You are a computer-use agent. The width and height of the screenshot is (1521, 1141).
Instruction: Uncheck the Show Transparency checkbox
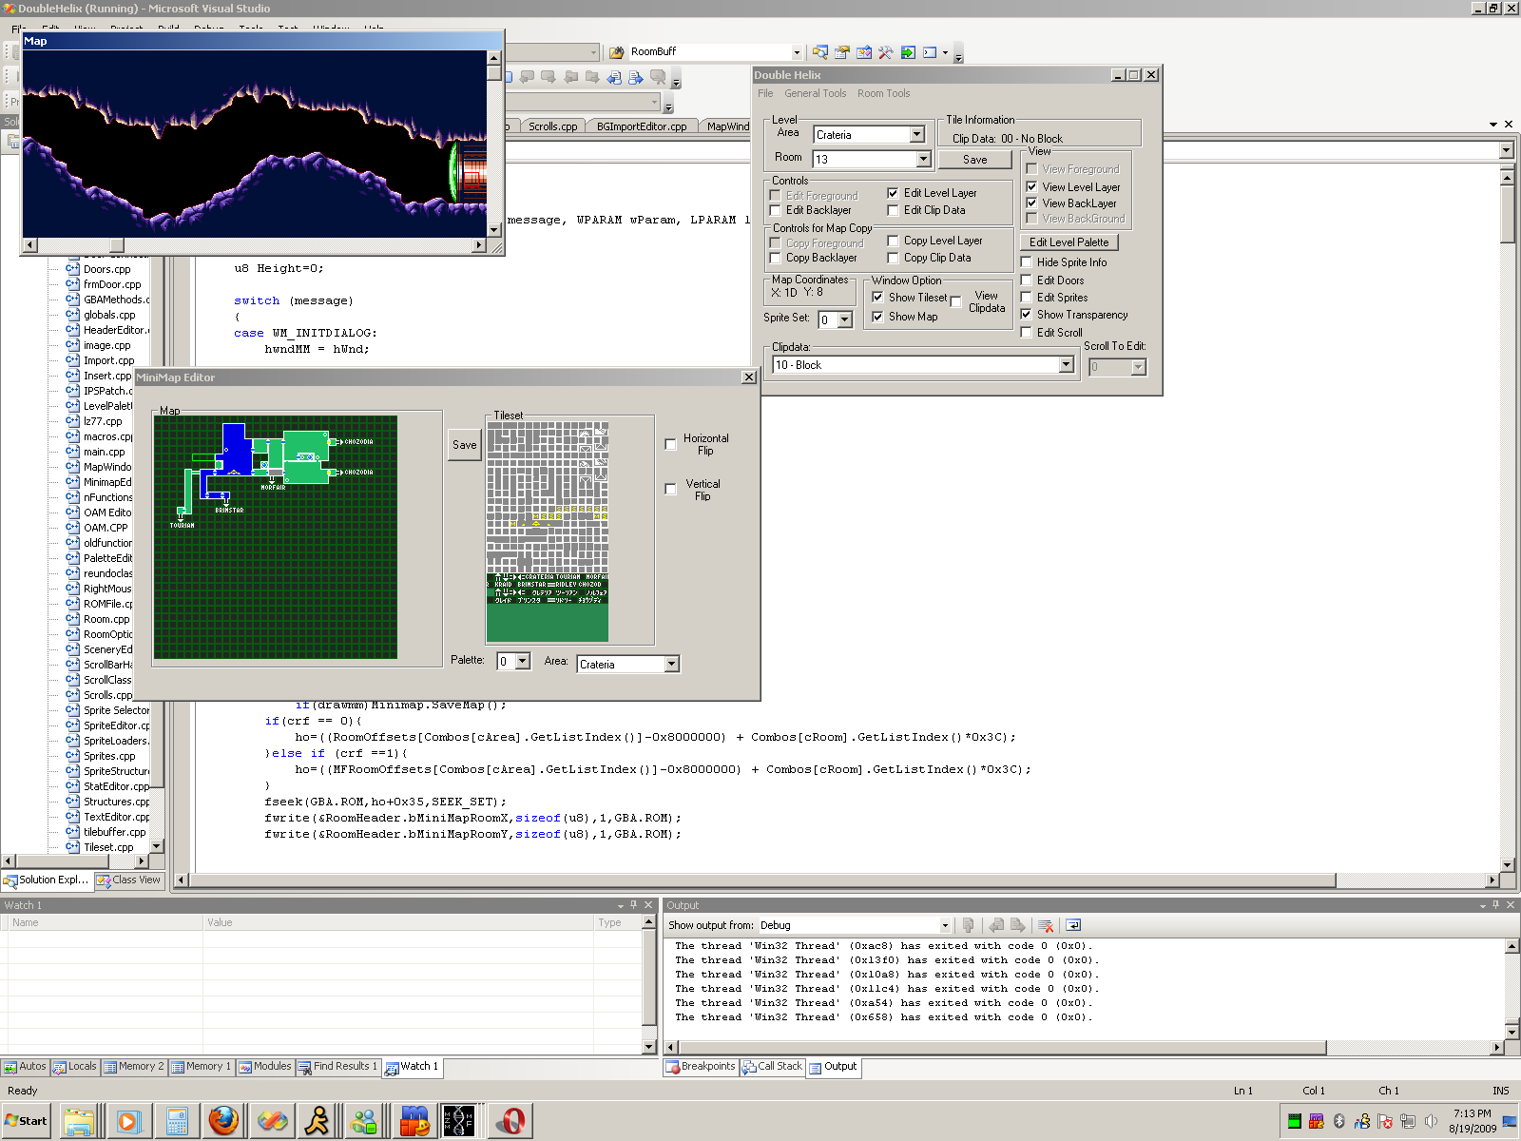pos(1027,315)
